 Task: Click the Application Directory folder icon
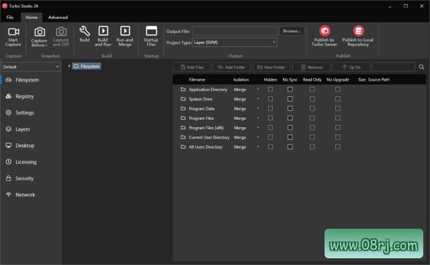183,89
